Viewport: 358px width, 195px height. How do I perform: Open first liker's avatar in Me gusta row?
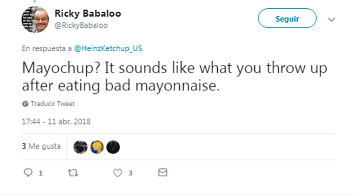point(80,147)
